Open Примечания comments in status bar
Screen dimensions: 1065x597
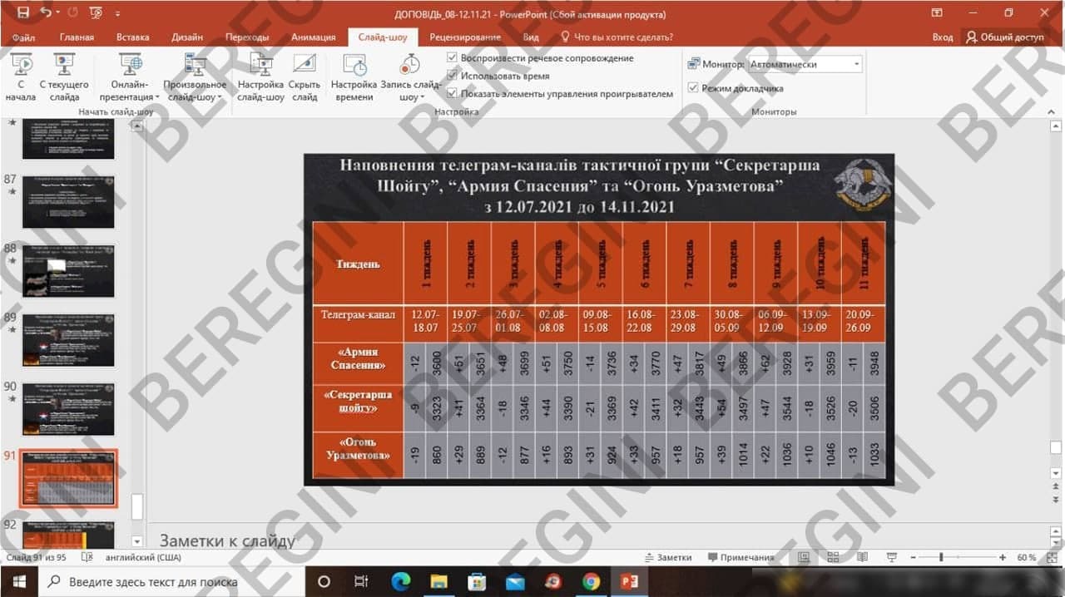[x=741, y=557]
